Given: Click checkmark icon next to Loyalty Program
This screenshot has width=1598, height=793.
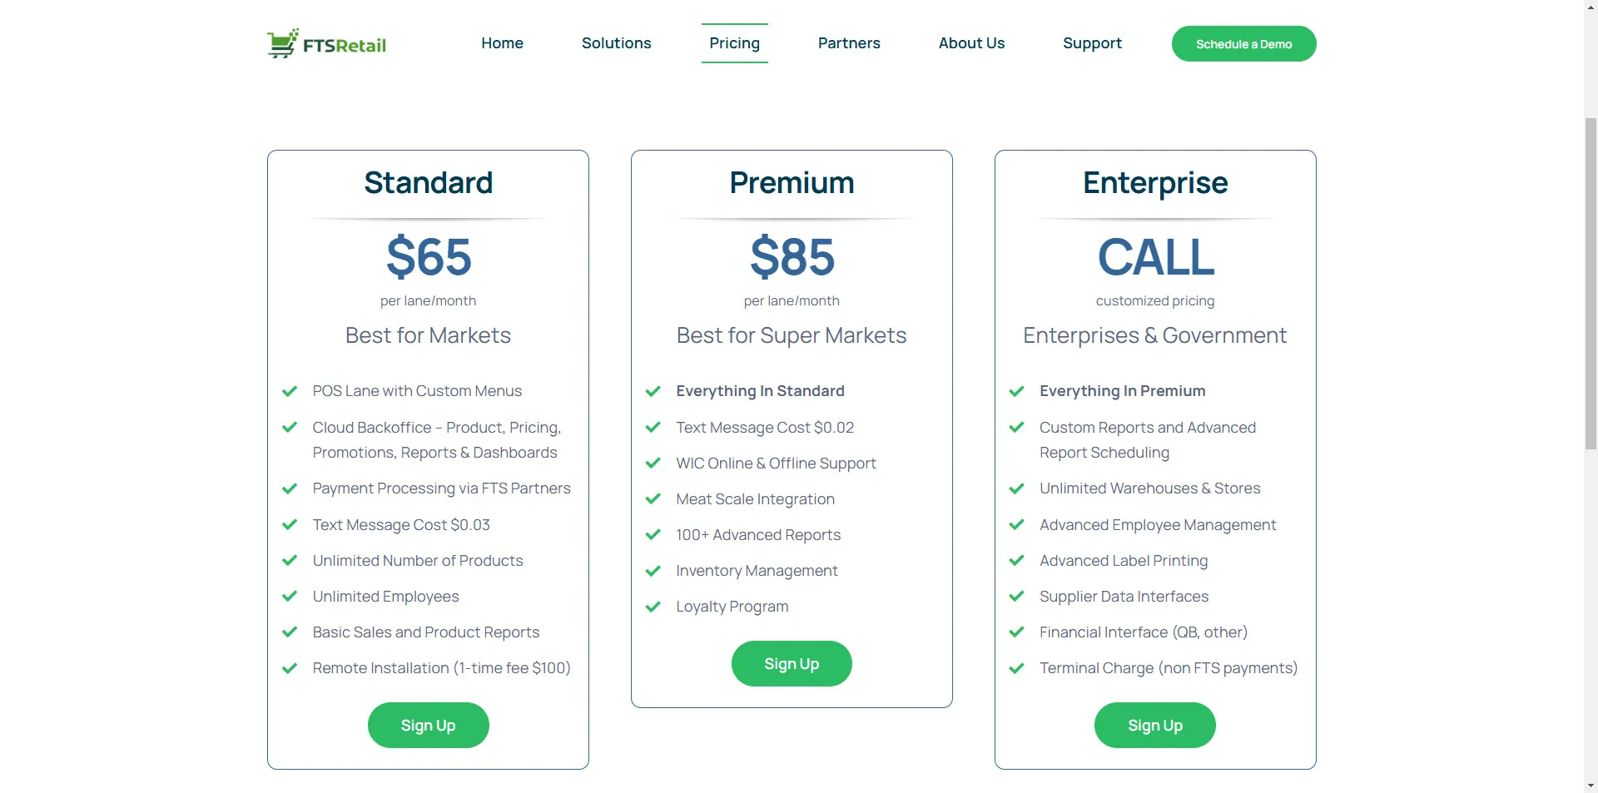Looking at the screenshot, I should pos(653,607).
